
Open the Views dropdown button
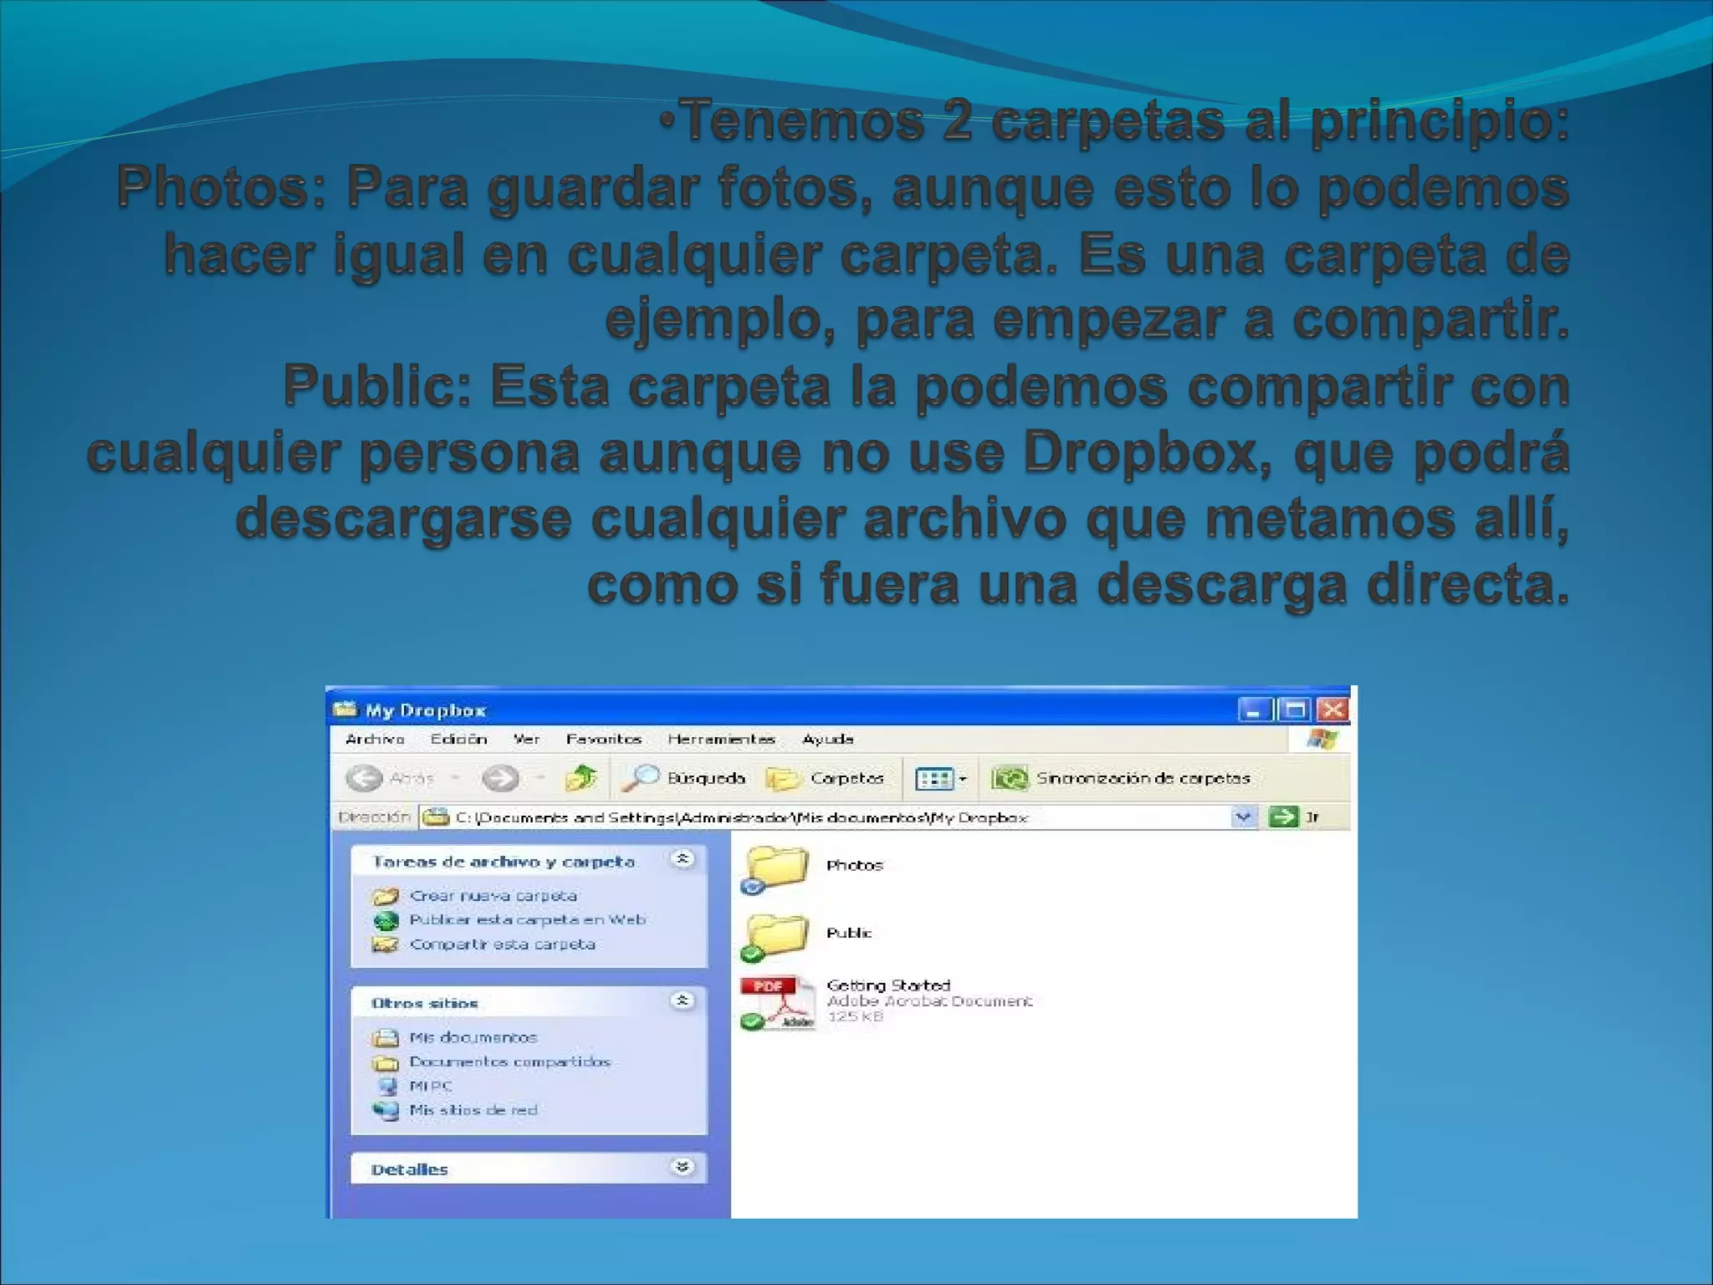click(942, 779)
